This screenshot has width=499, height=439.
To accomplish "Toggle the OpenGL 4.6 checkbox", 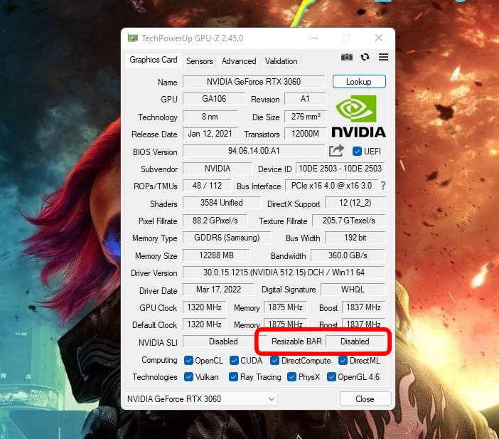I will [x=331, y=377].
